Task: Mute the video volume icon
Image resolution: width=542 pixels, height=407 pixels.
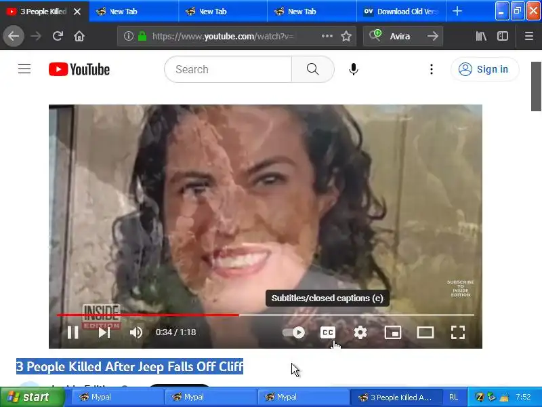Action: coord(136,332)
